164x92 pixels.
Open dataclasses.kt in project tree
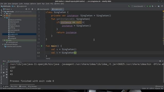(x=14, y=22)
